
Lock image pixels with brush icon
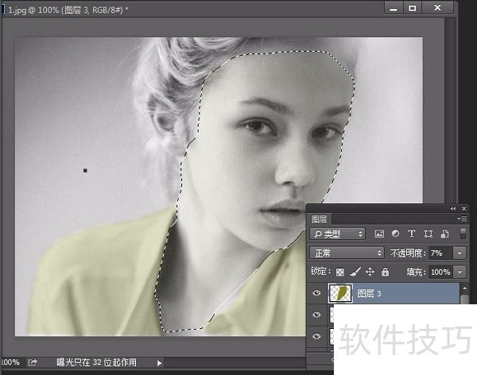355,273
